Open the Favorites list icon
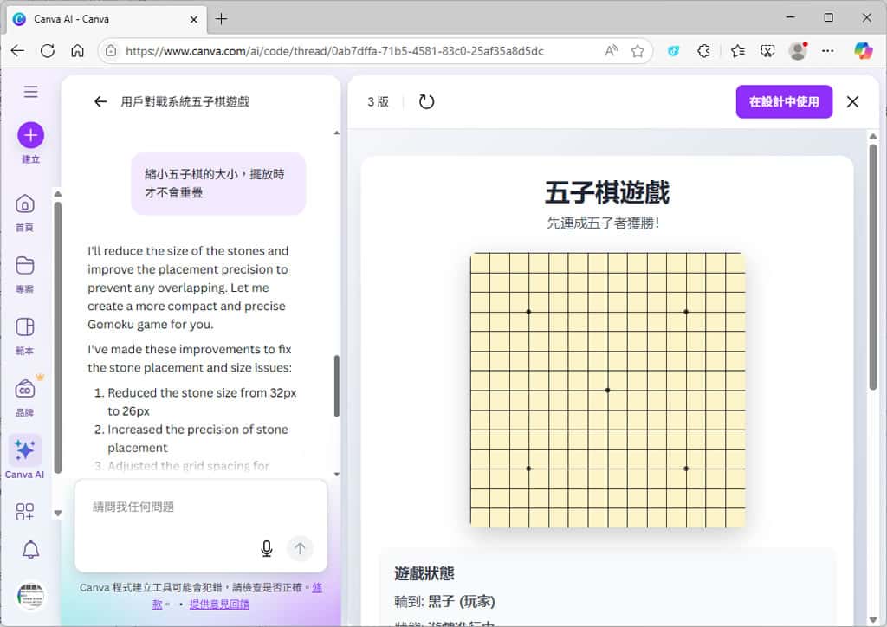This screenshot has height=627, width=887. pyautogui.click(x=738, y=51)
